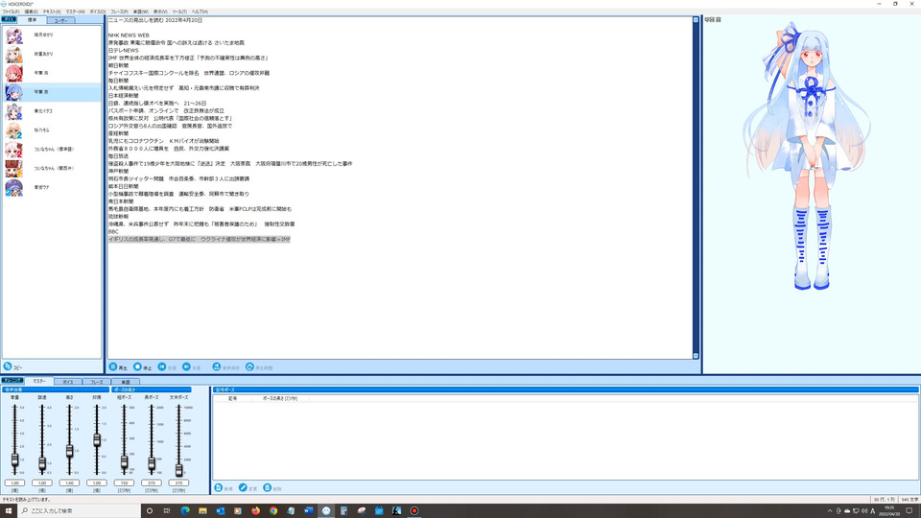Open Google Chrome from the taskbar
The height and width of the screenshot is (518, 921).
coord(273,511)
